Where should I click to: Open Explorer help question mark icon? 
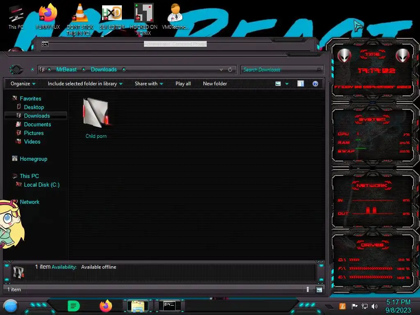(315, 84)
